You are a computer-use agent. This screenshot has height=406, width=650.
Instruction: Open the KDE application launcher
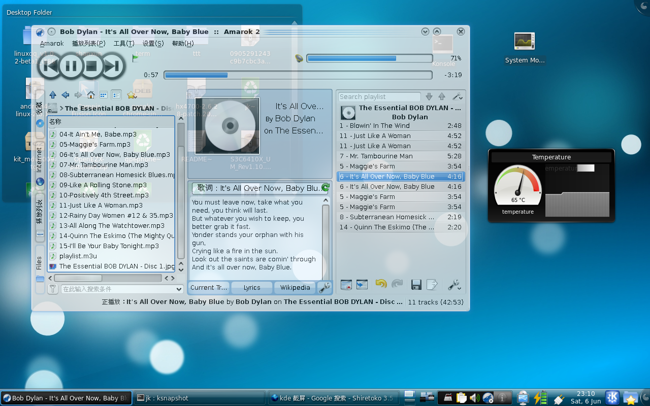(612, 397)
